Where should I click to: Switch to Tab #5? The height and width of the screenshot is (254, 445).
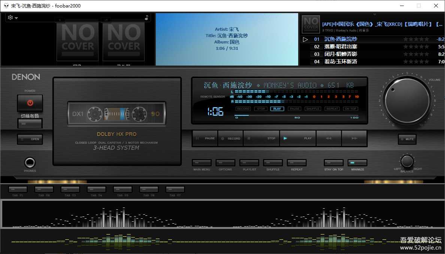pyautogui.click(x=122, y=189)
